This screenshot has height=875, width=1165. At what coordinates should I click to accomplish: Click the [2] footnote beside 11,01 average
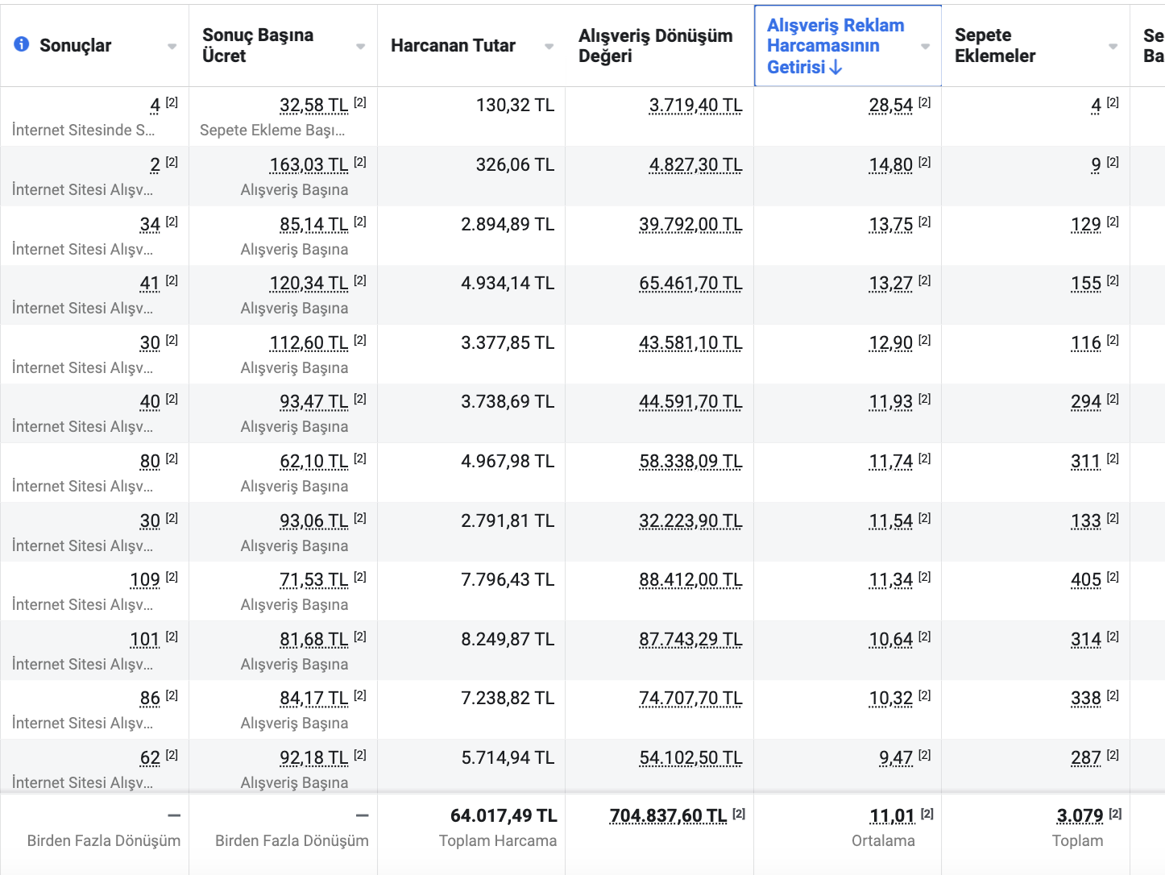[x=927, y=814]
